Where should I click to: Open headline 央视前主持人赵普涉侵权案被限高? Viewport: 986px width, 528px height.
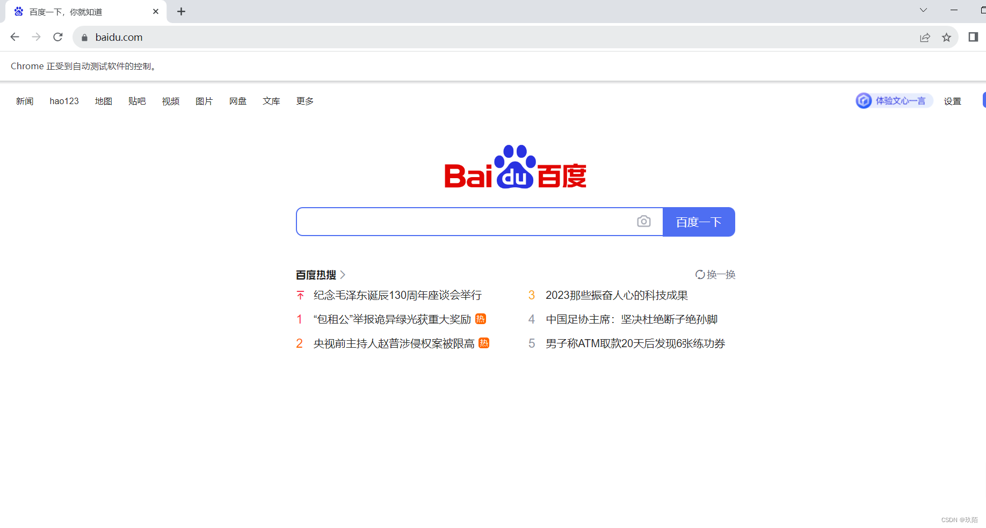[x=394, y=343]
